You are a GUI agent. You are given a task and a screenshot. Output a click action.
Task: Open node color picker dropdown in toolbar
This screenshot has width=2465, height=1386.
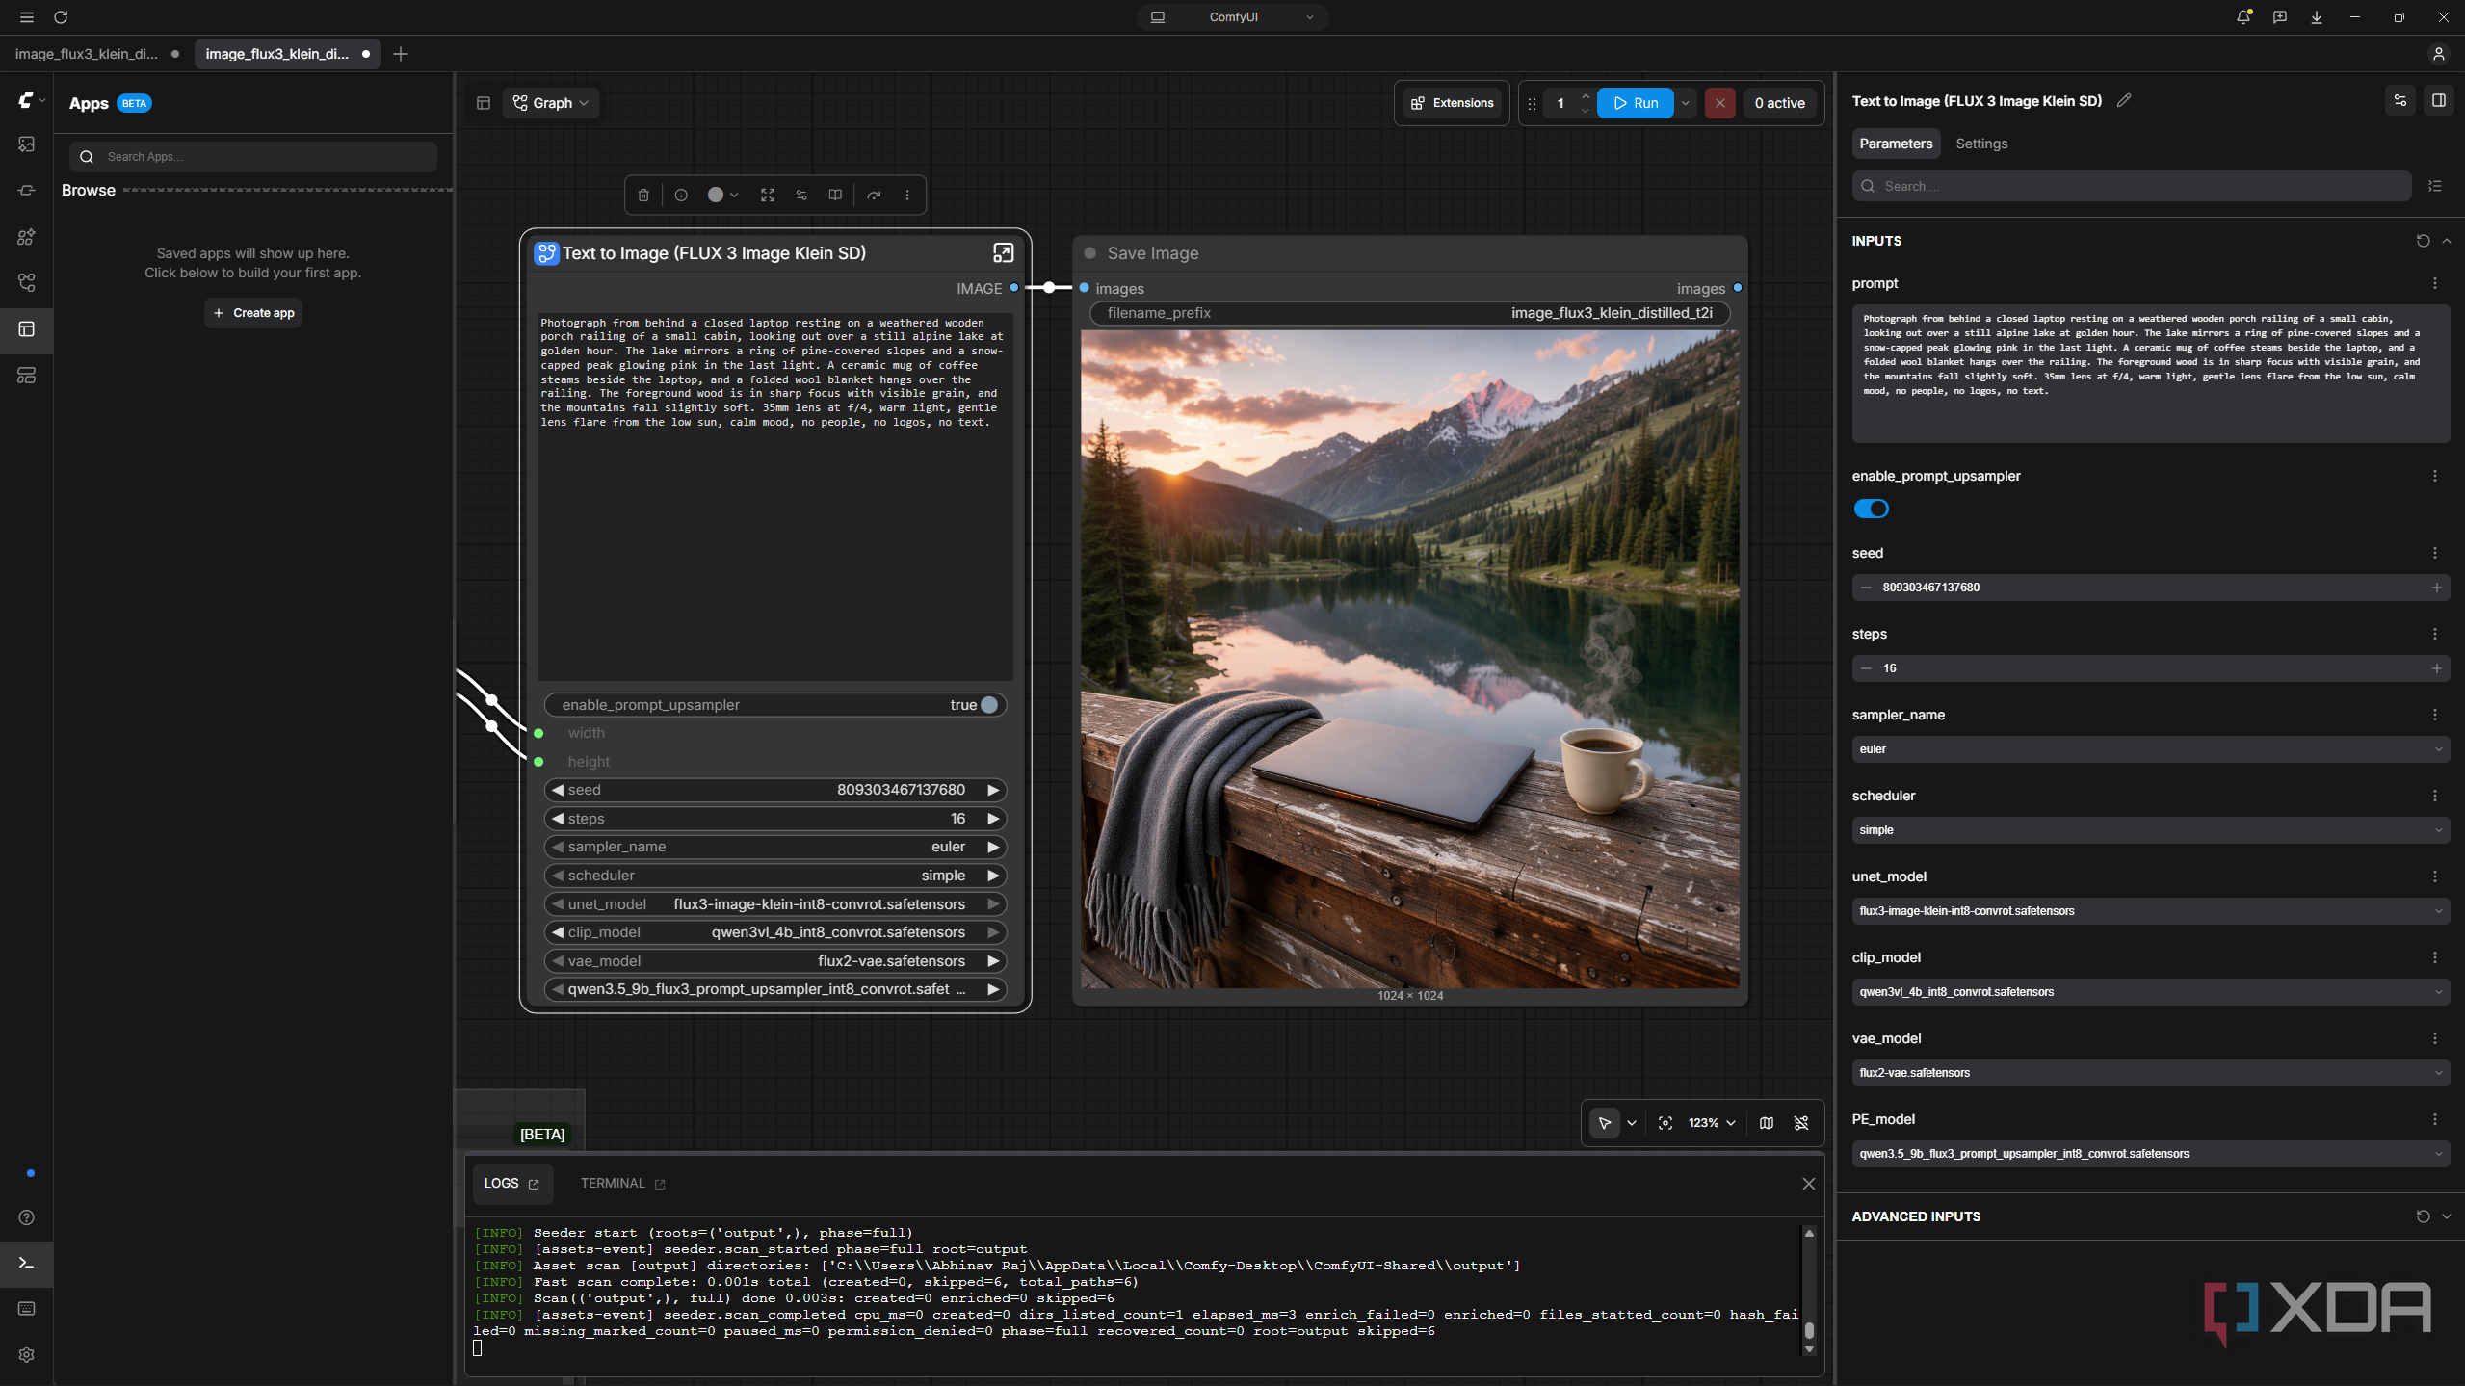coord(722,195)
